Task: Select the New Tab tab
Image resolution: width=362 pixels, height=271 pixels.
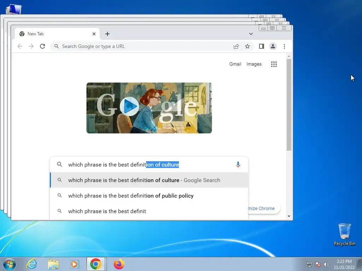Action: pyautogui.click(x=57, y=34)
